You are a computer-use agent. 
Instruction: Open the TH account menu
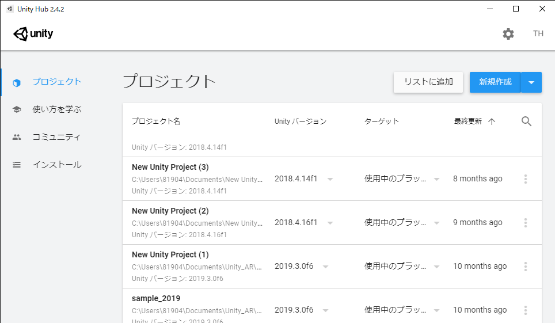coord(538,33)
